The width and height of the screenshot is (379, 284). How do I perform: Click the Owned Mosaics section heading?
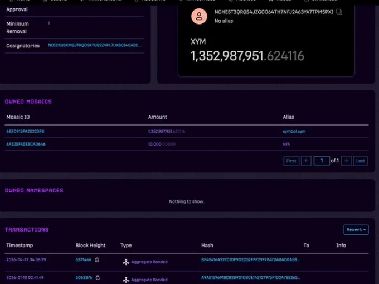tap(28, 102)
